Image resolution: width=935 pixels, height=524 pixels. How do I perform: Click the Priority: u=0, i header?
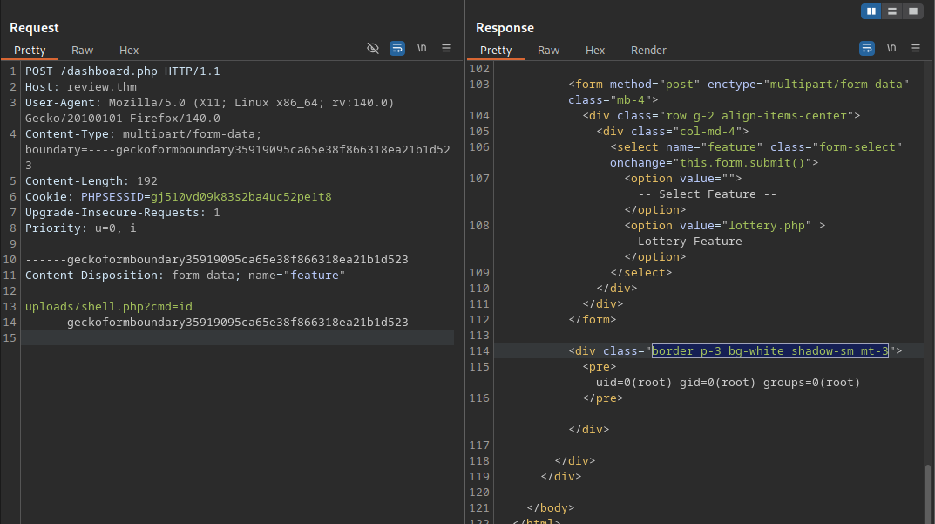80,228
